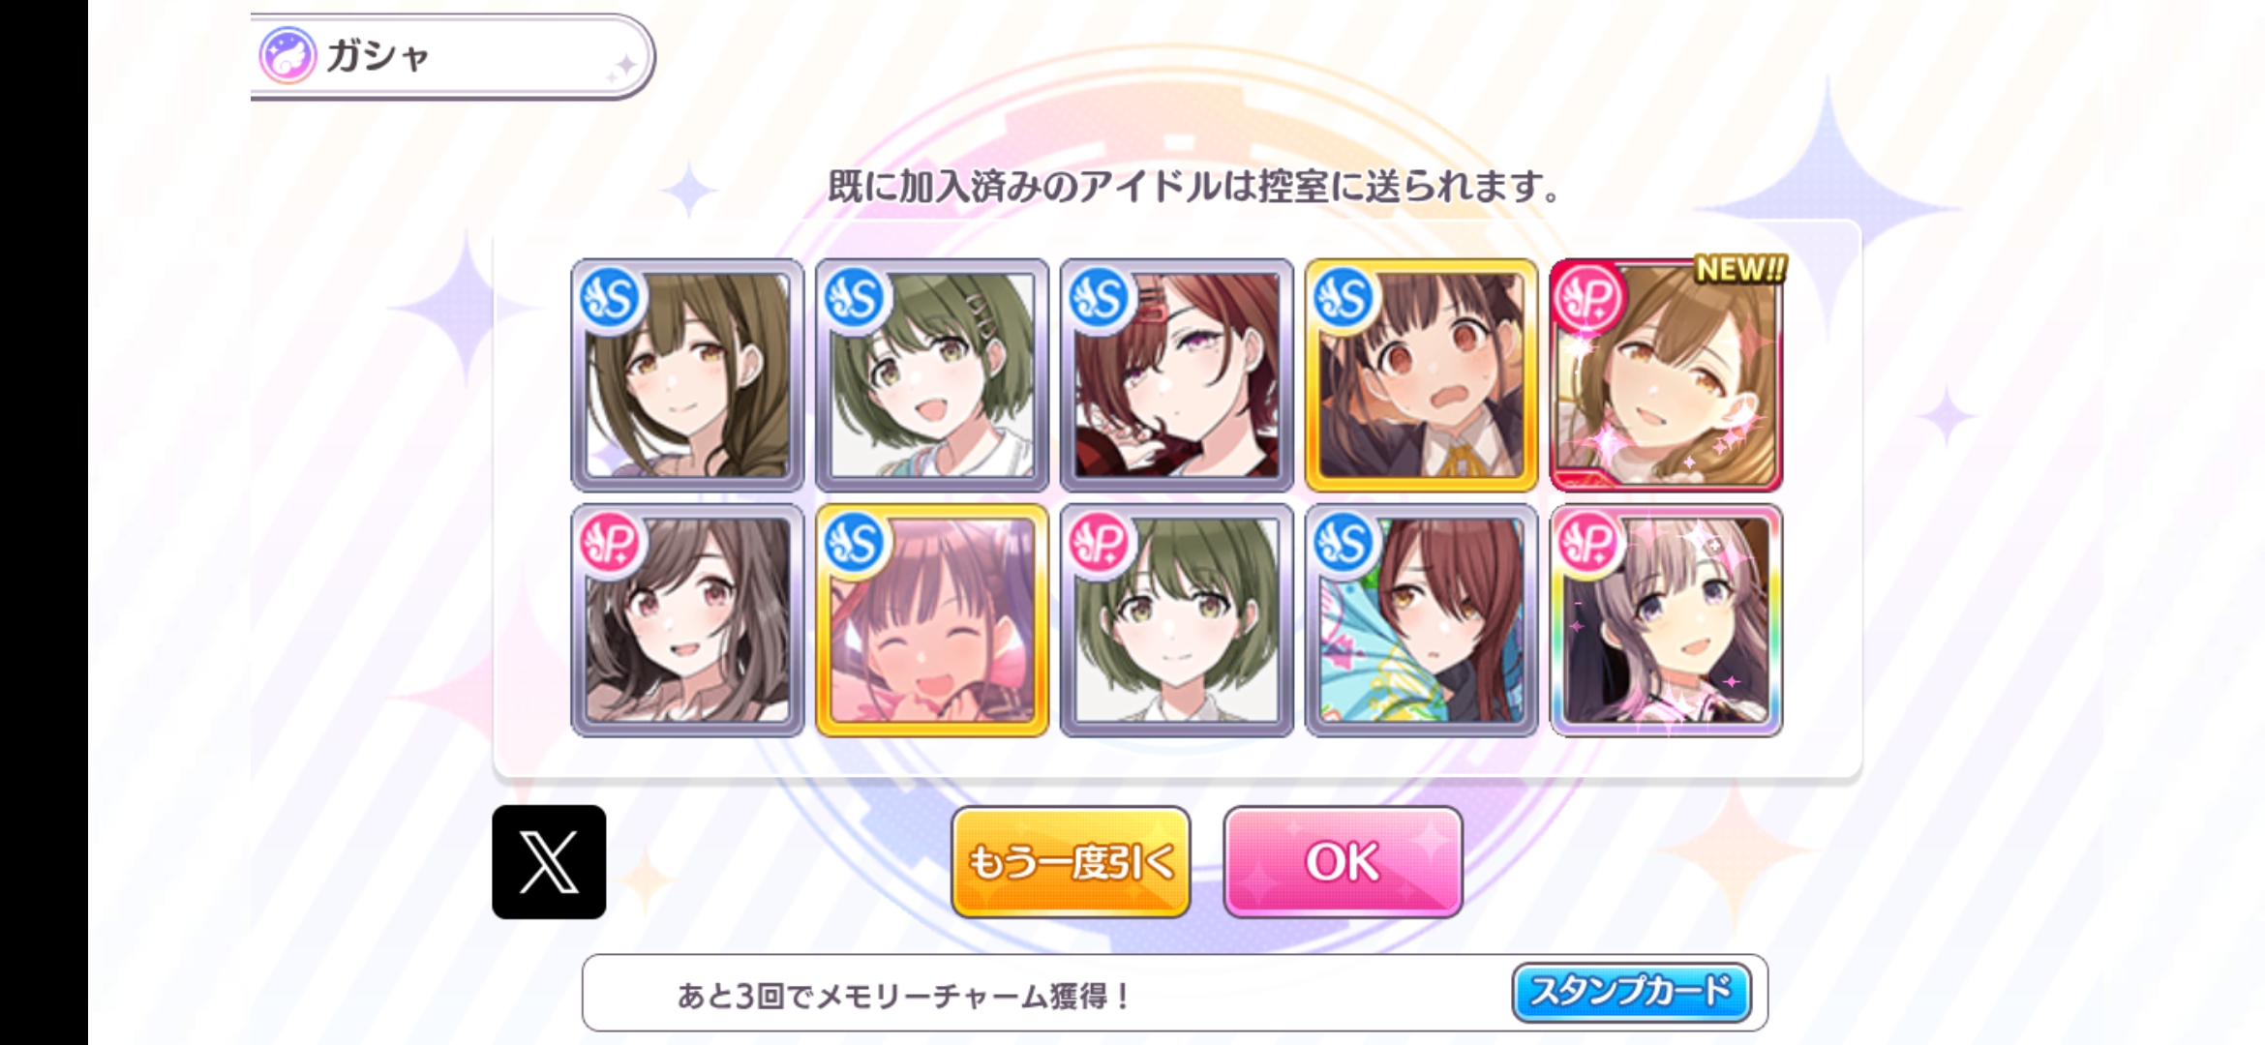Tap the S badge on crying idol card
Viewport: 2265px width, 1045px height.
(x=1344, y=298)
